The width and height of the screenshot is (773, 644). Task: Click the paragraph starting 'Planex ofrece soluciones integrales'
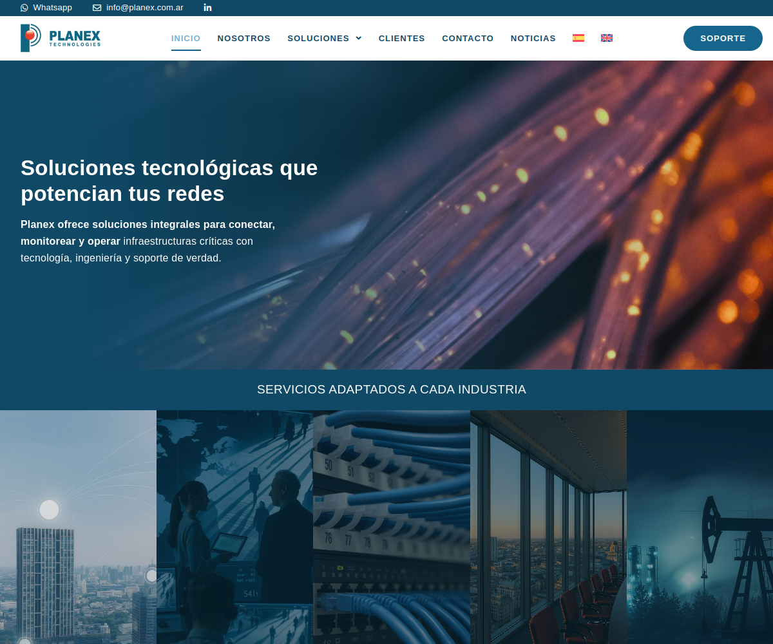click(x=148, y=241)
